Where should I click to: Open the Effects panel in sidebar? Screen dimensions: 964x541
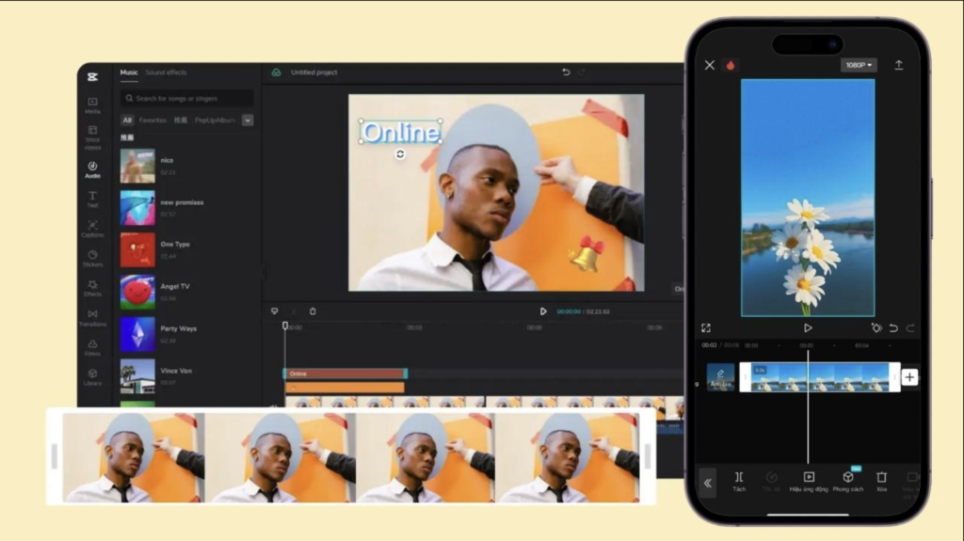[x=92, y=287]
